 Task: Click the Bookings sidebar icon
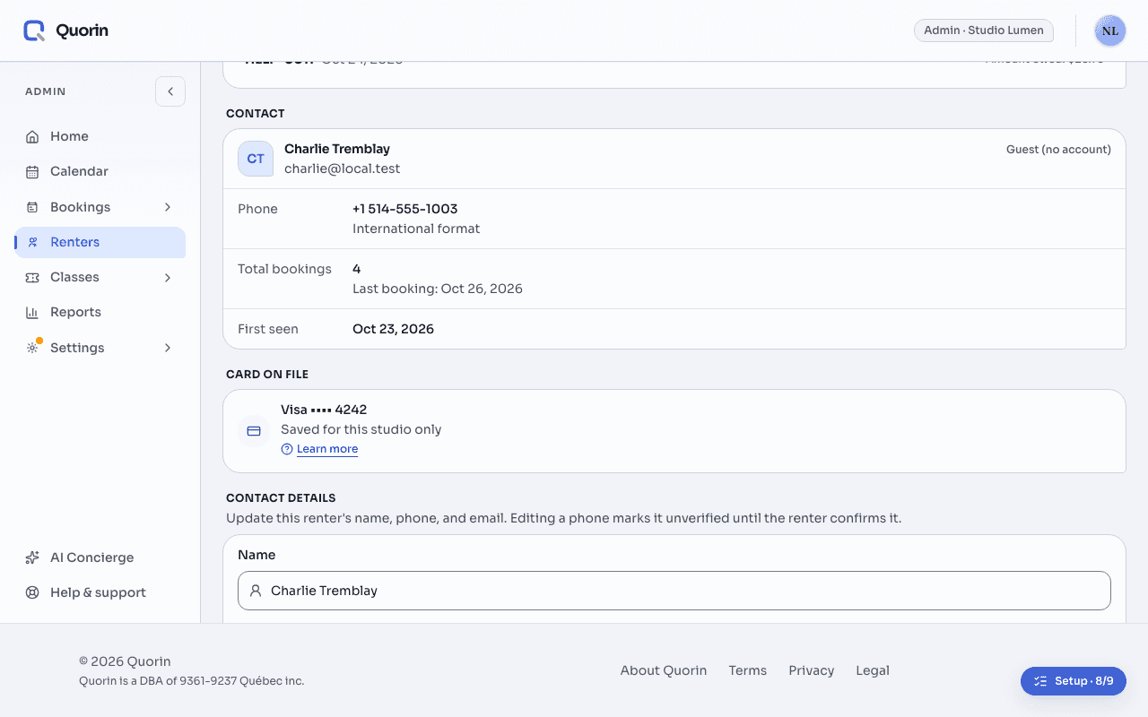click(32, 207)
